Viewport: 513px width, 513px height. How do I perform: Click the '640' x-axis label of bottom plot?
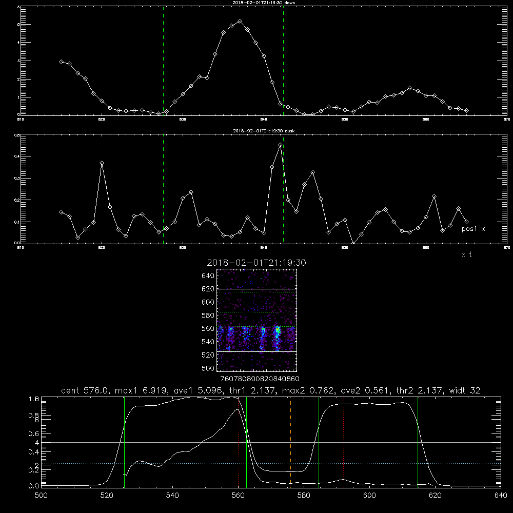pyautogui.click(x=501, y=496)
